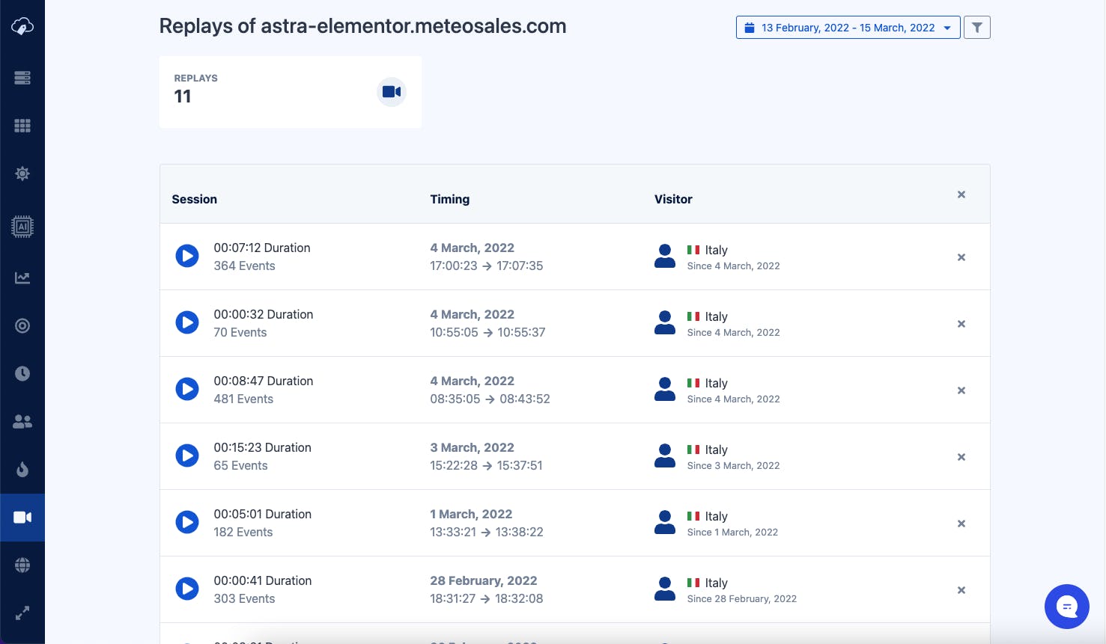Screen dimensions: 1106x644
Task: Play the 00:00:41 duration replay
Action: (x=187, y=589)
